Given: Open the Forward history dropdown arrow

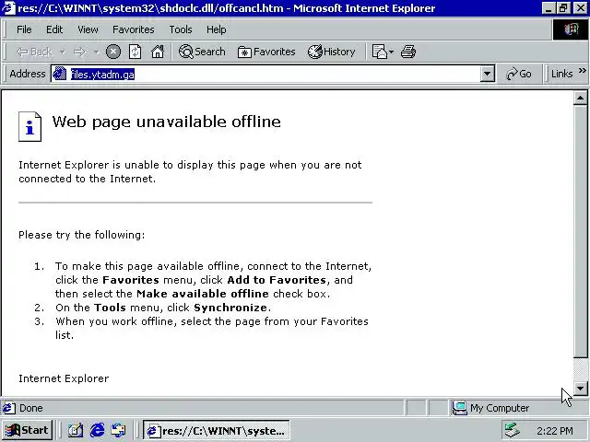Looking at the screenshot, I should point(97,52).
